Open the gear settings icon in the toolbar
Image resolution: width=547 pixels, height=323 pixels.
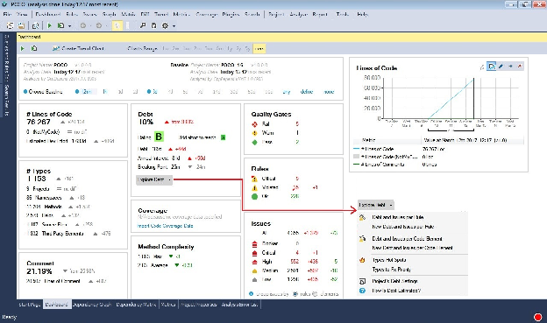(166, 25)
